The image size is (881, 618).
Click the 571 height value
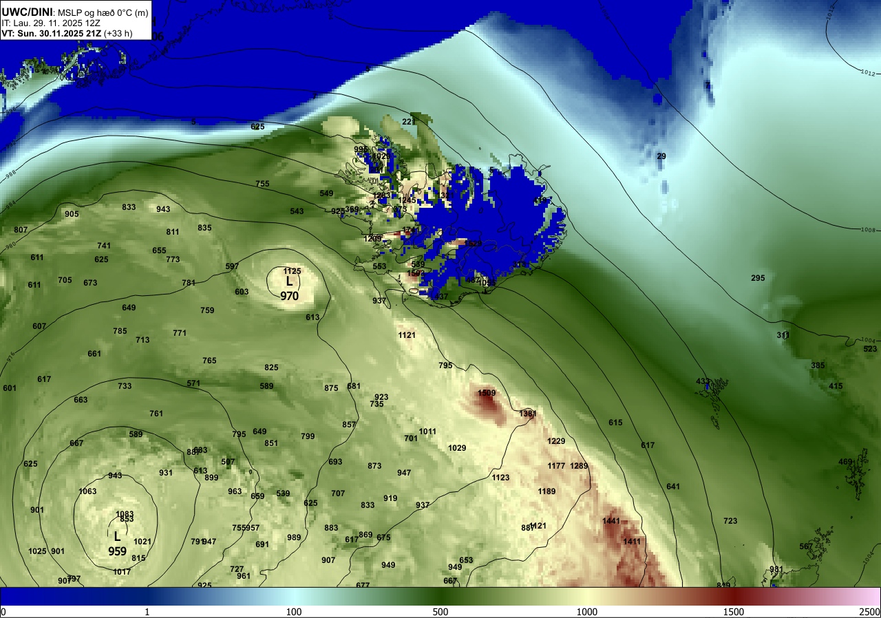(x=193, y=383)
